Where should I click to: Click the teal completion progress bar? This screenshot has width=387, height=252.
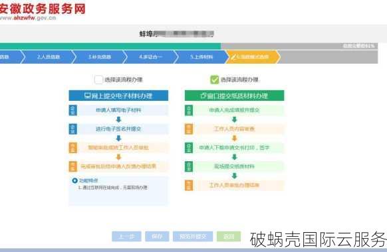(x=110, y=46)
